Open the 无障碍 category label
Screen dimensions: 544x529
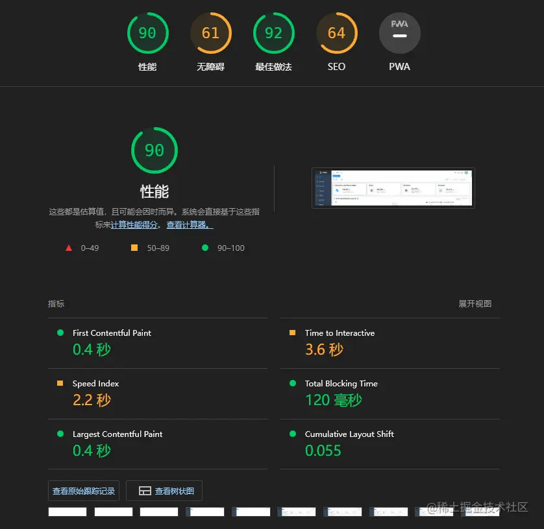coord(210,67)
